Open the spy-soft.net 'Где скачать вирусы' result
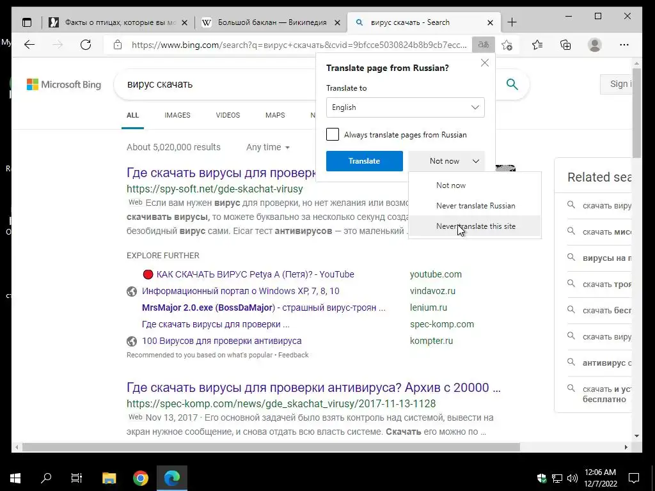 [x=221, y=173]
